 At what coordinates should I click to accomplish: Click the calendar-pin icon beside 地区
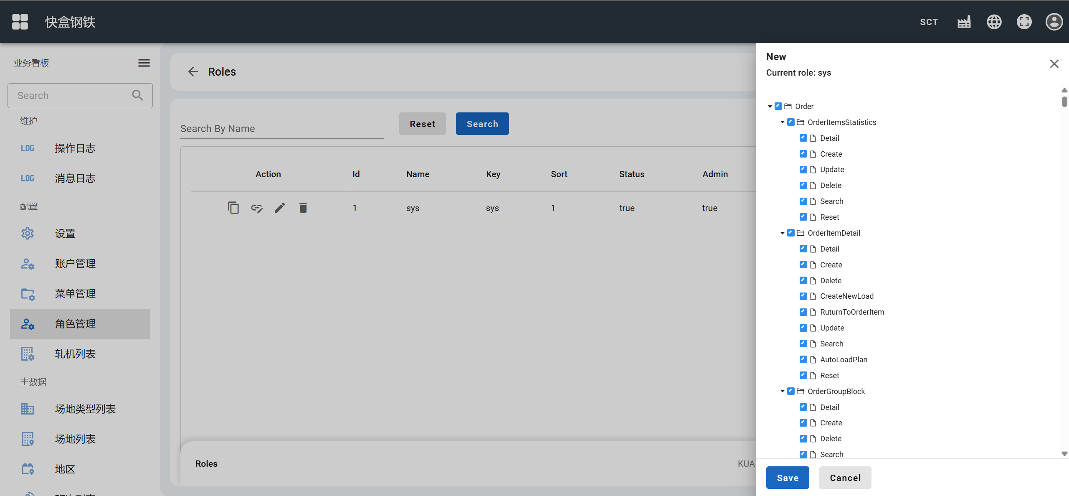click(28, 469)
